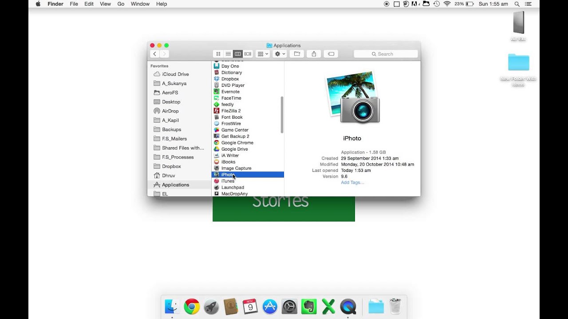Open Google Chrome from the Dock

(x=192, y=307)
